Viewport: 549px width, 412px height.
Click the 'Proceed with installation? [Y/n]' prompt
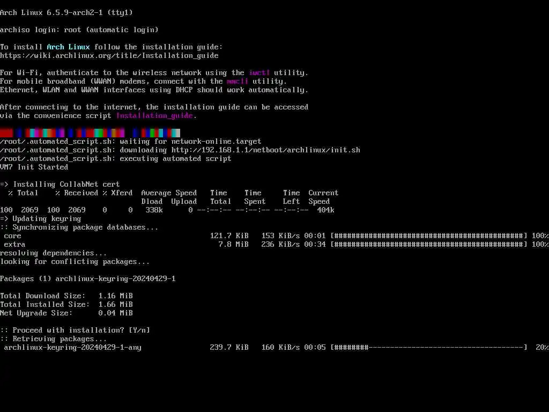75,330
